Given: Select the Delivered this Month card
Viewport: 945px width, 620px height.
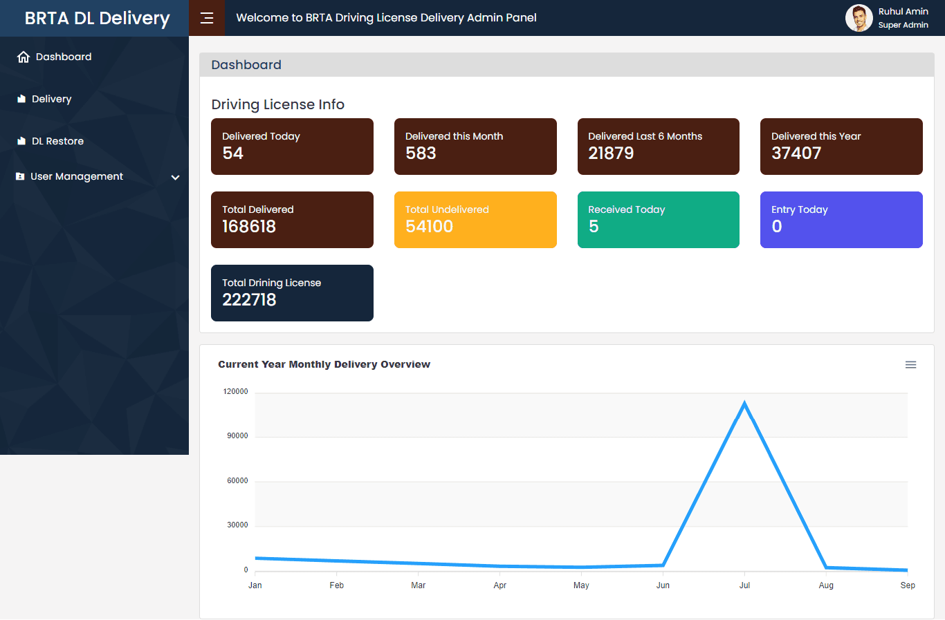Looking at the screenshot, I should (475, 147).
